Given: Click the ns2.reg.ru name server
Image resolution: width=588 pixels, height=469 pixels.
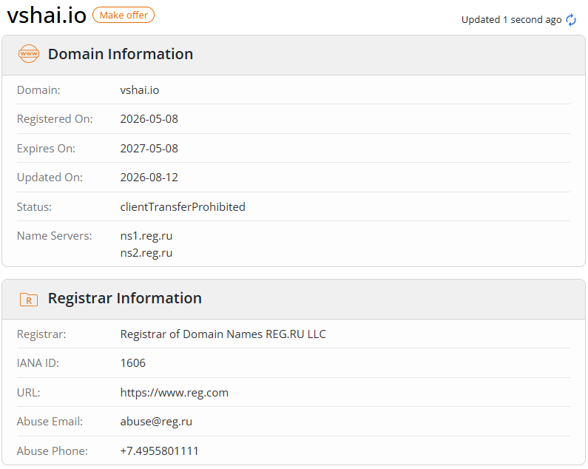Looking at the screenshot, I should pyautogui.click(x=146, y=253).
